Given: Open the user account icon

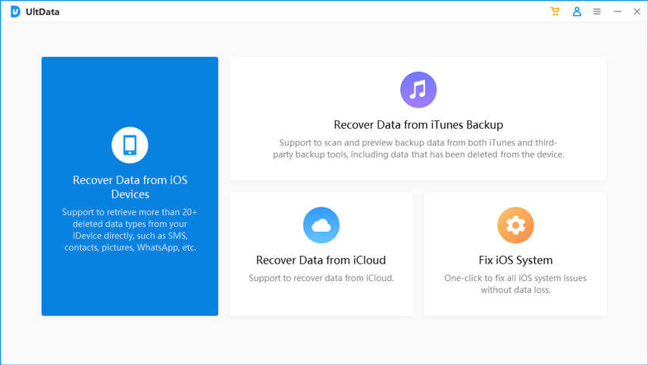Looking at the screenshot, I should coord(577,11).
